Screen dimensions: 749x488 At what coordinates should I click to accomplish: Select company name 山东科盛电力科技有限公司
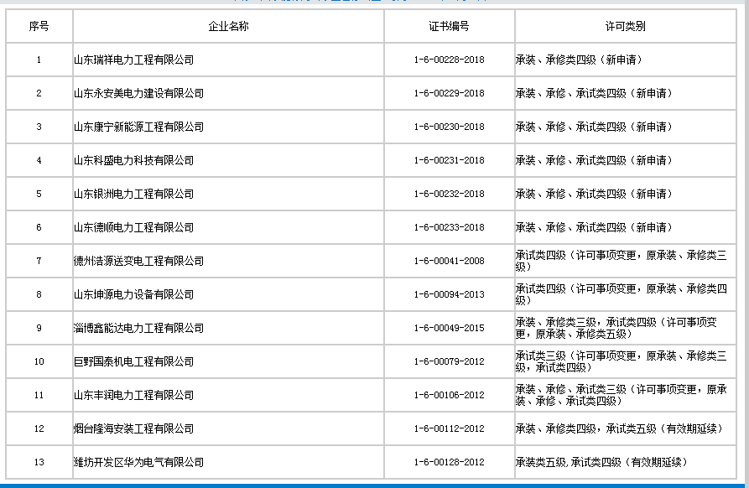tap(133, 160)
